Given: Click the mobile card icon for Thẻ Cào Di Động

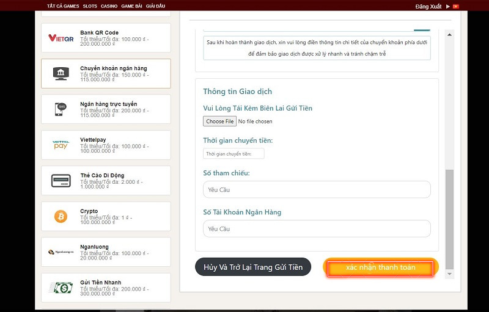Looking at the screenshot, I should (61, 181).
